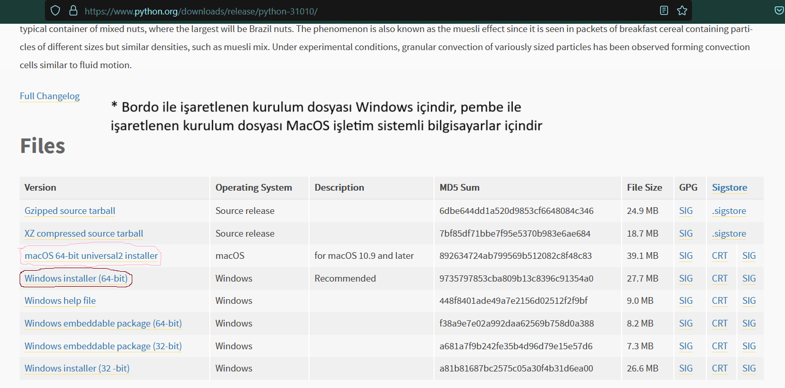Open Sigstore SIG for macOS installer
The image size is (785, 388).
[x=749, y=256]
